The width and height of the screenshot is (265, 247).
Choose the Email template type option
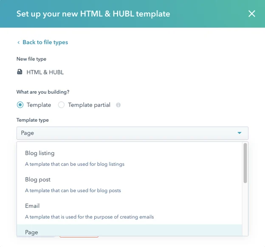coord(130,211)
